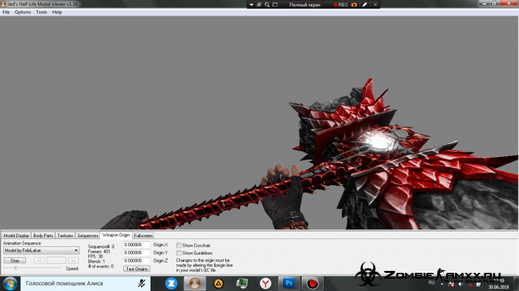The height and width of the screenshot is (291, 519).
Task: Stop the animation with Stop button
Action: [x=15, y=261]
